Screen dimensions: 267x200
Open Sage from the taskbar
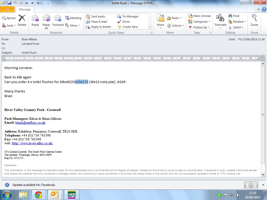71,195
